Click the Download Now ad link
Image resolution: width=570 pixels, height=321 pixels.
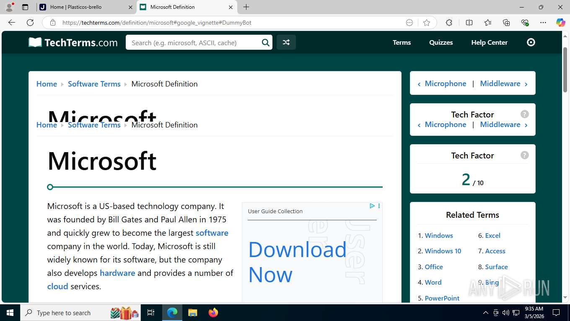(x=298, y=262)
